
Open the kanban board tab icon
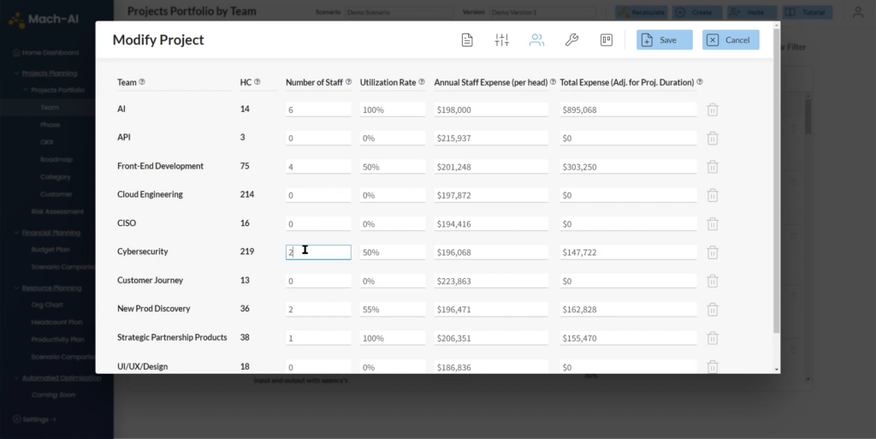click(607, 39)
